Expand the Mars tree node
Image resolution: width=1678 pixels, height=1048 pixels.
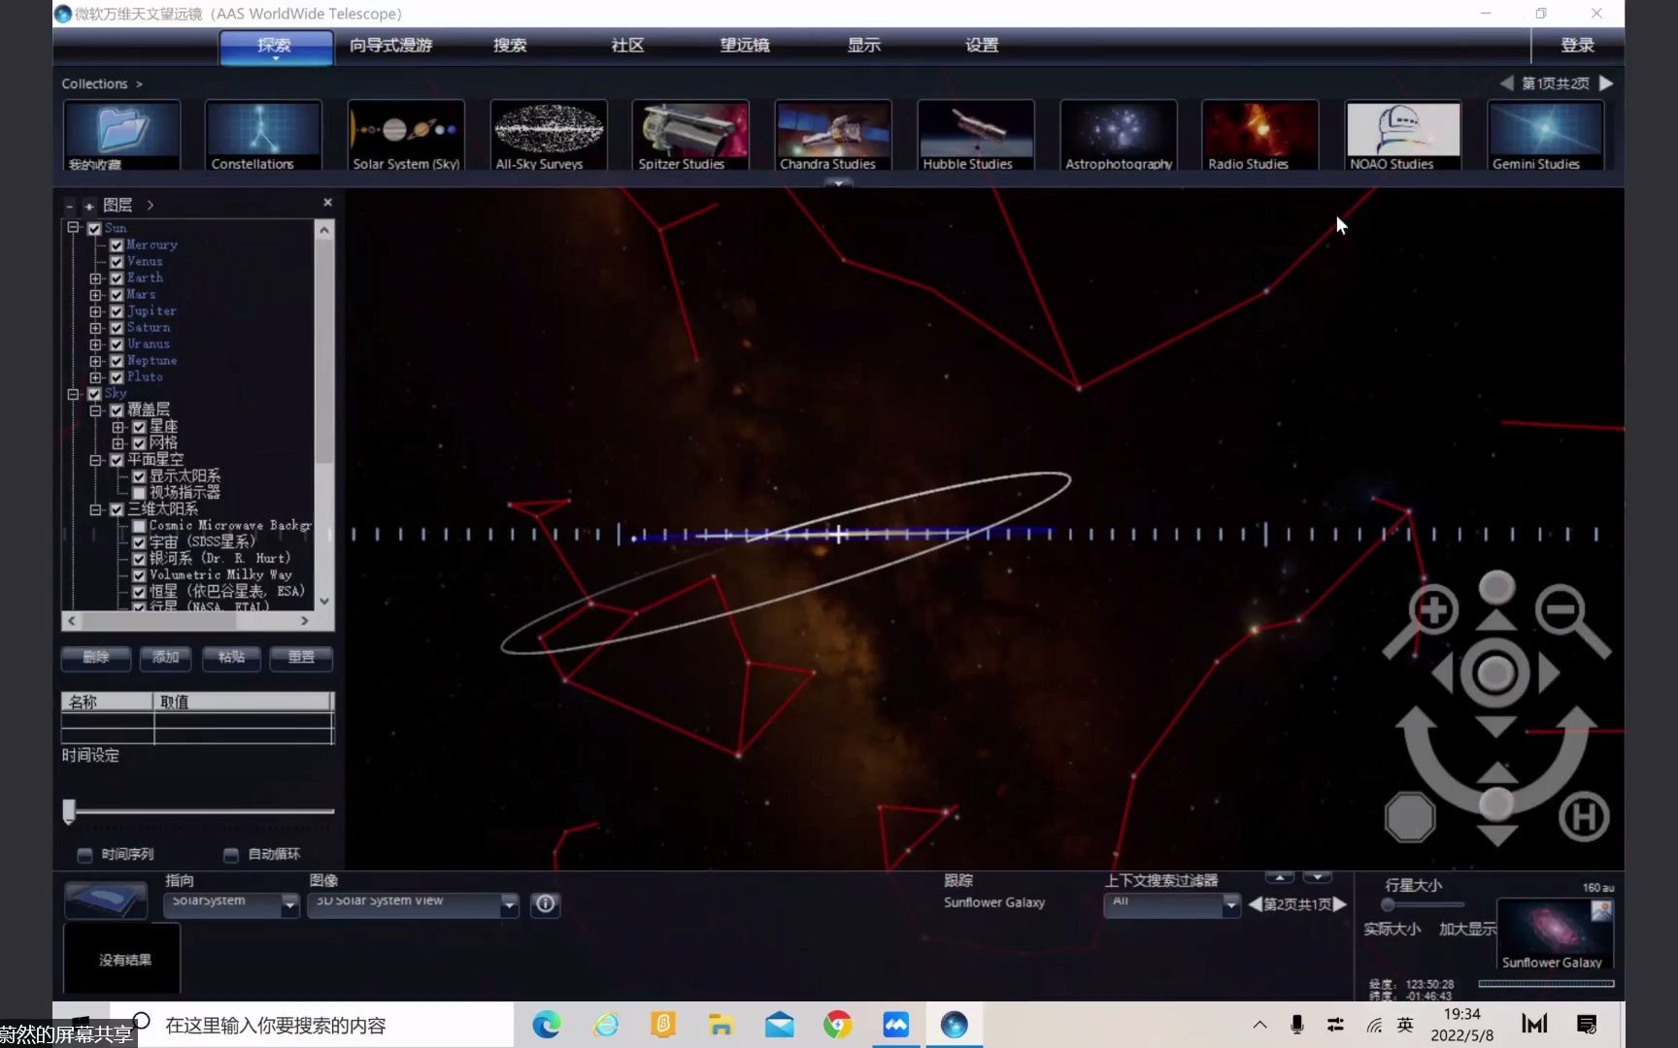[x=95, y=295]
